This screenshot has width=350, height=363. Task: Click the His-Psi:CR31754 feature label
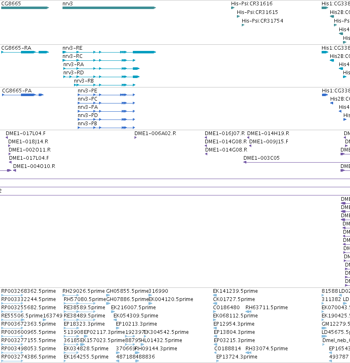[262, 21]
